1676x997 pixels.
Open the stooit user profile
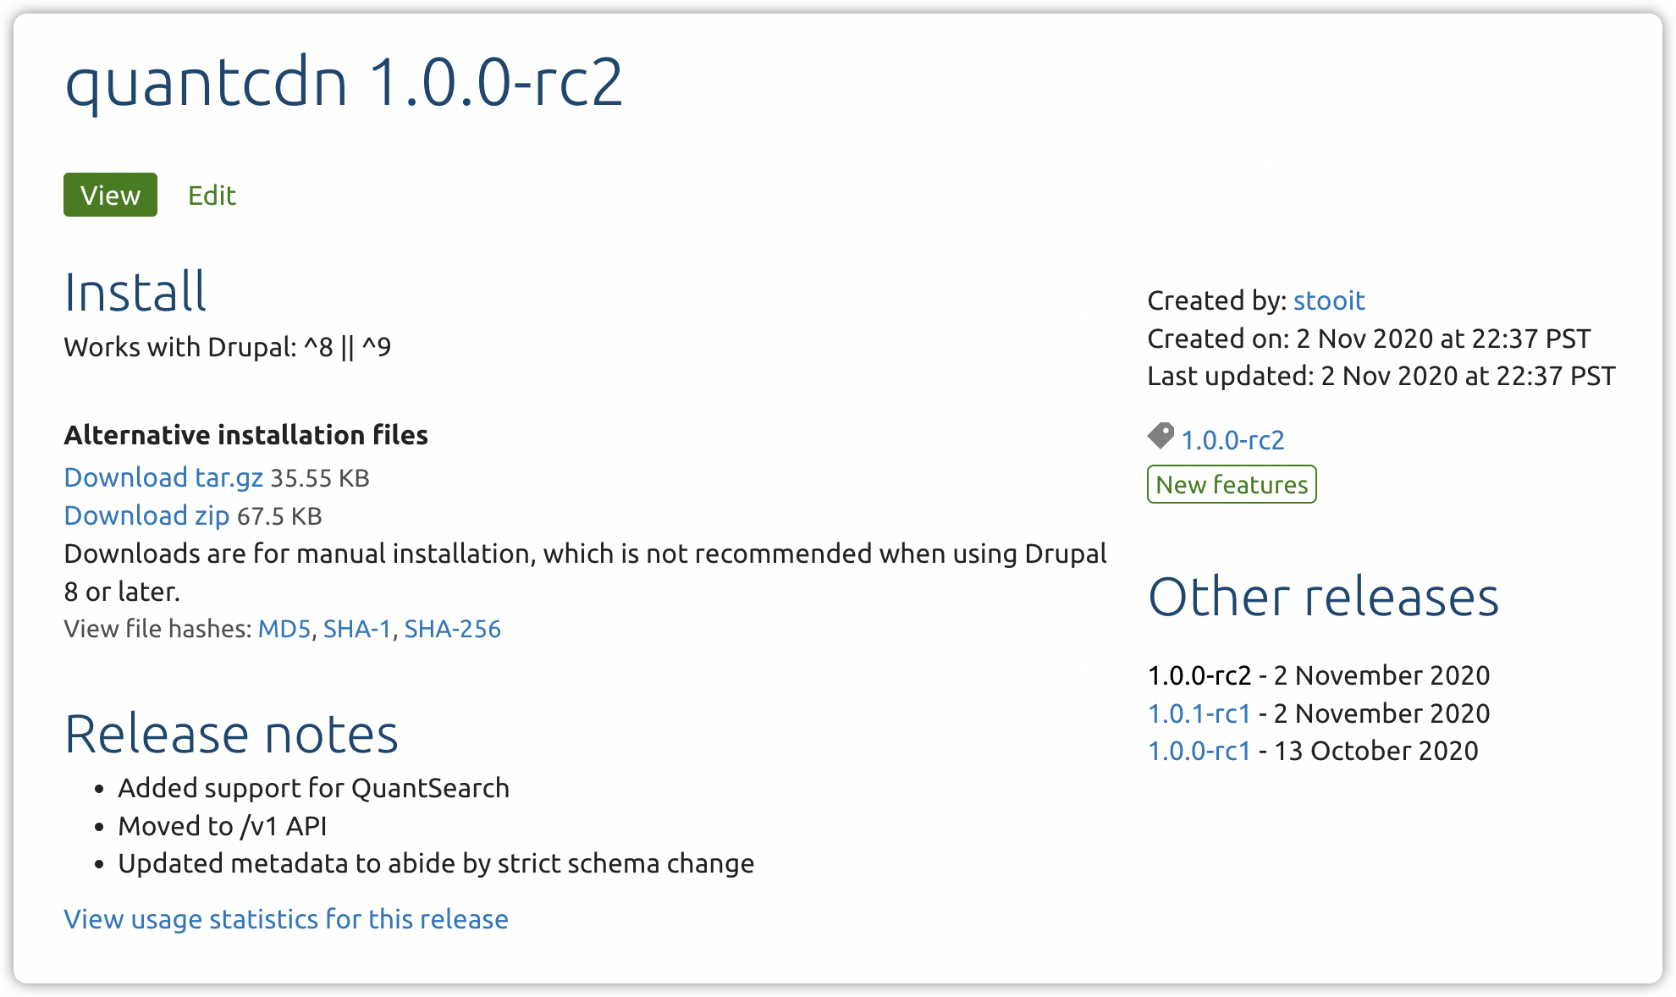click(x=1330, y=300)
